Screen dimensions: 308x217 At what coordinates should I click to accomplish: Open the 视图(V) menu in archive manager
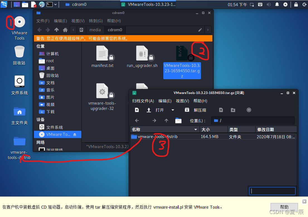click(183, 101)
